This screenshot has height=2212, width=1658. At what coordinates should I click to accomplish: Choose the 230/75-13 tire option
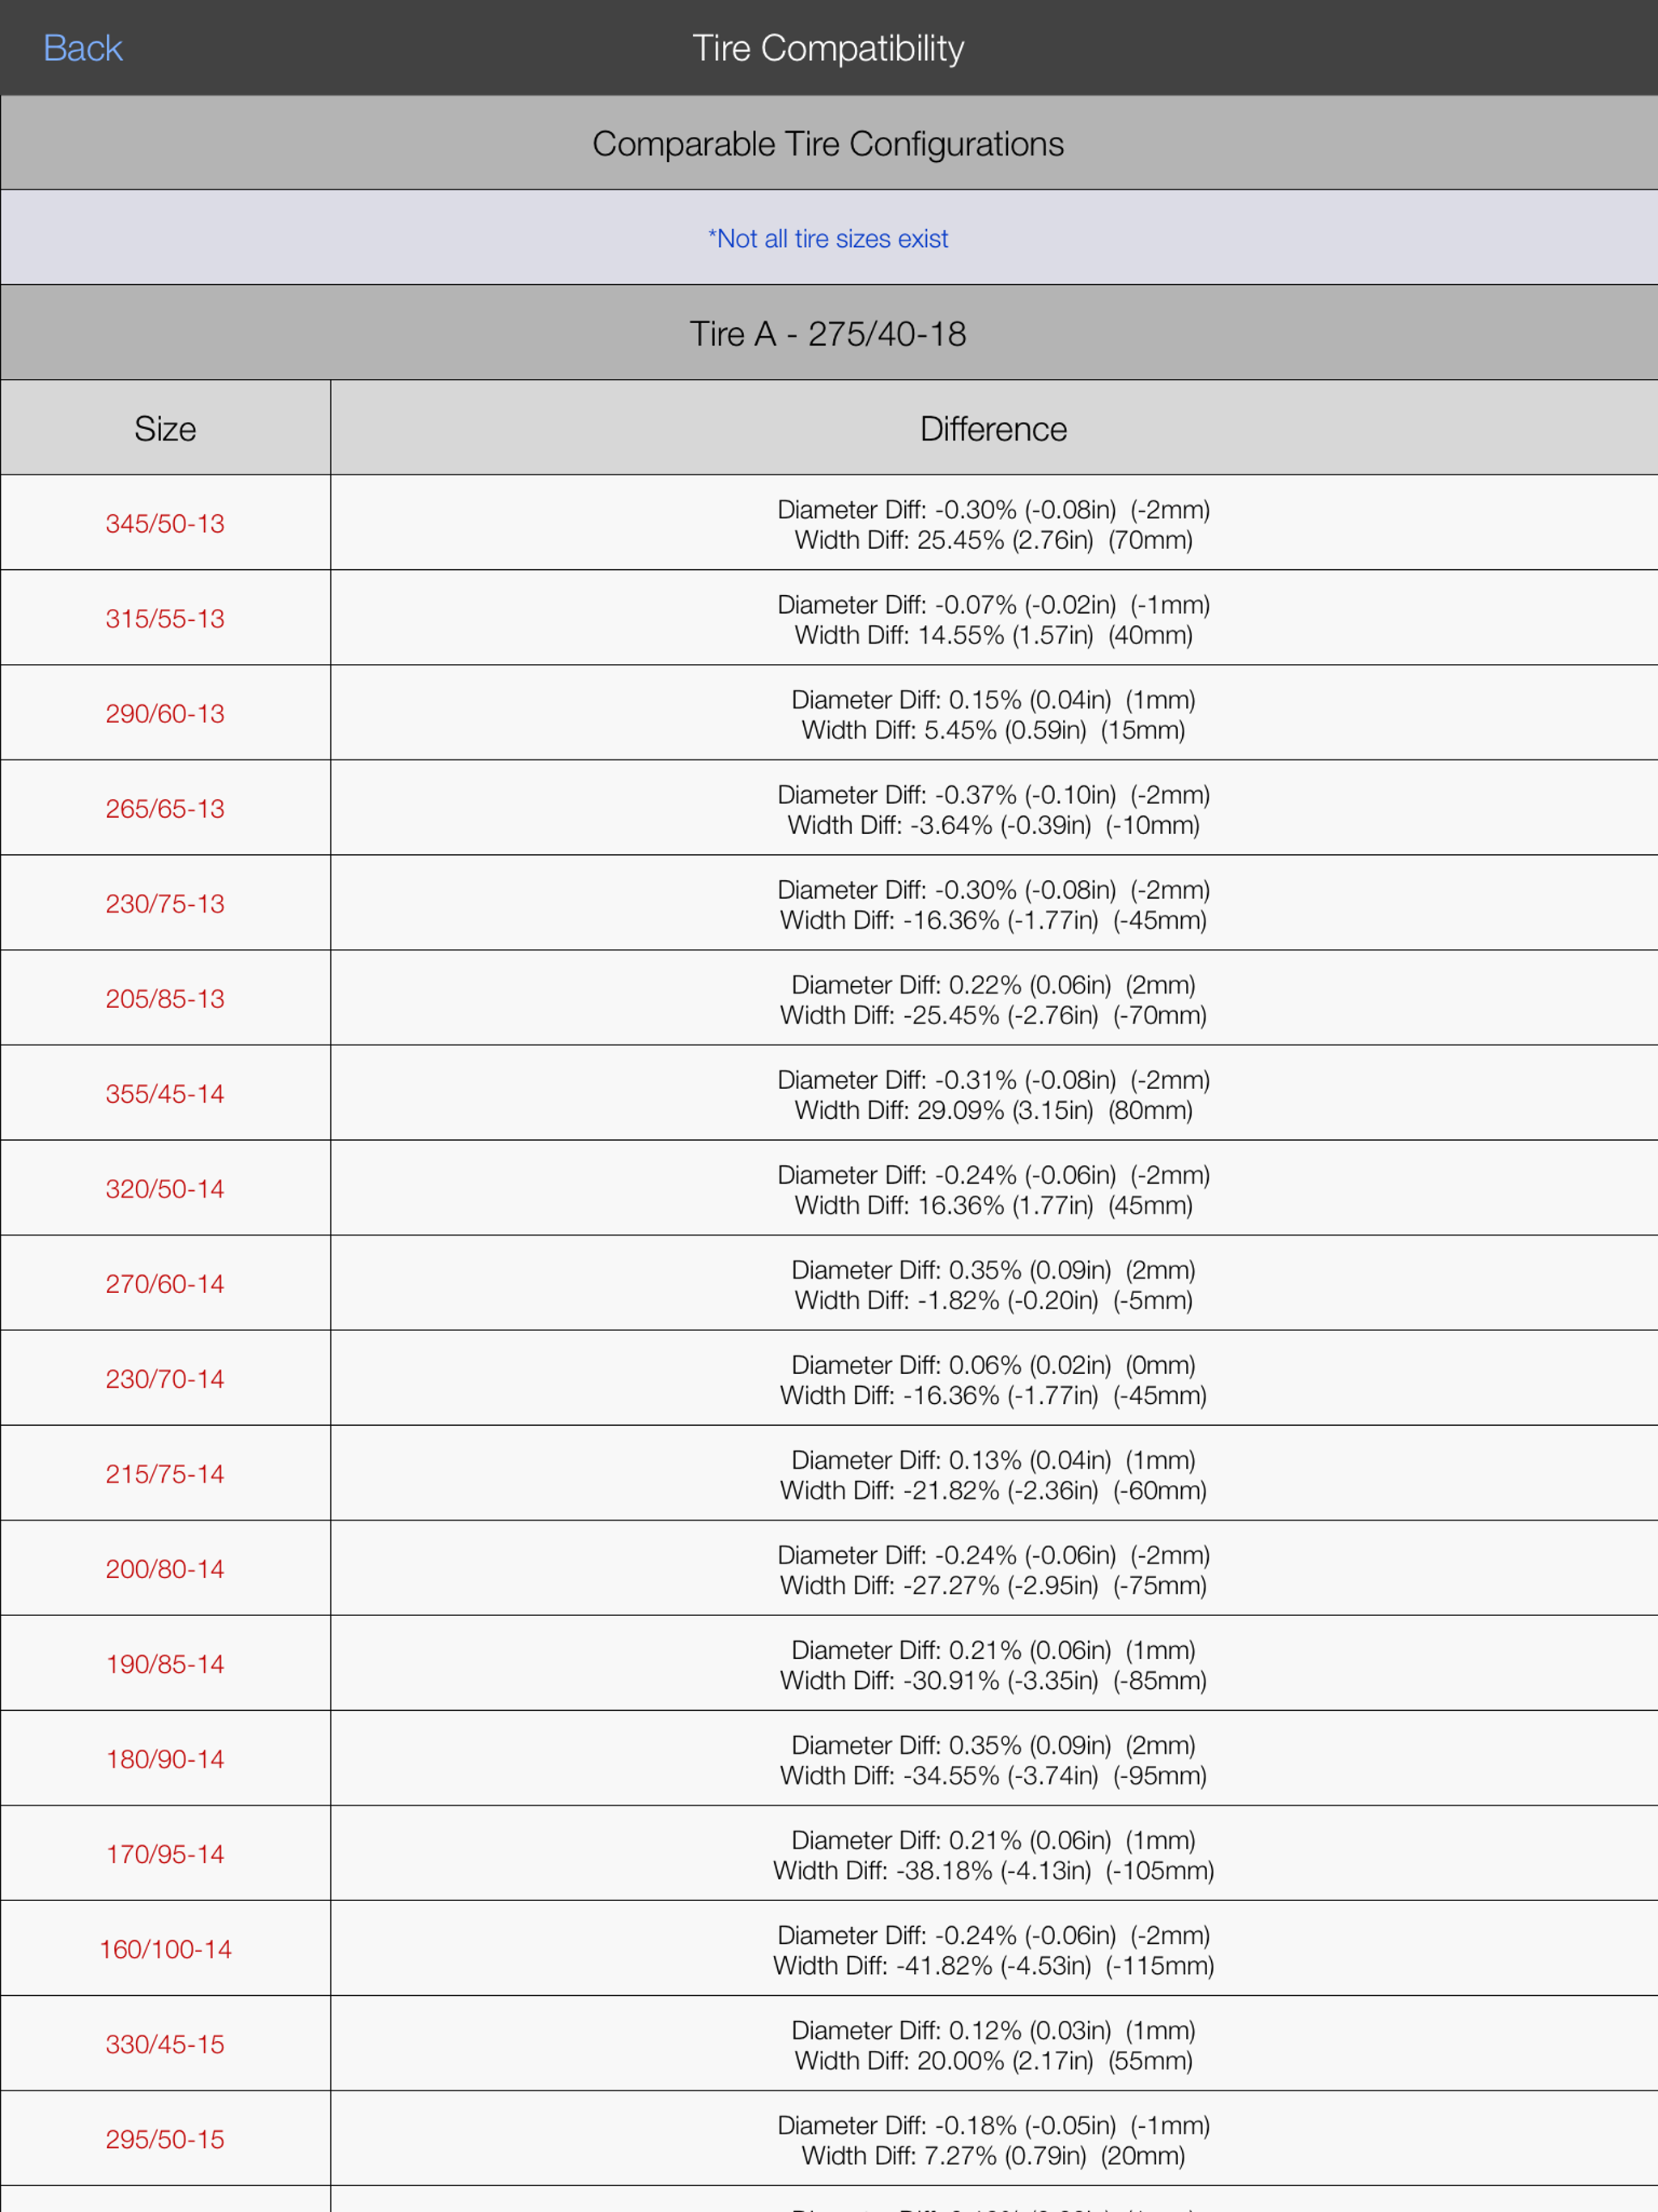click(165, 903)
